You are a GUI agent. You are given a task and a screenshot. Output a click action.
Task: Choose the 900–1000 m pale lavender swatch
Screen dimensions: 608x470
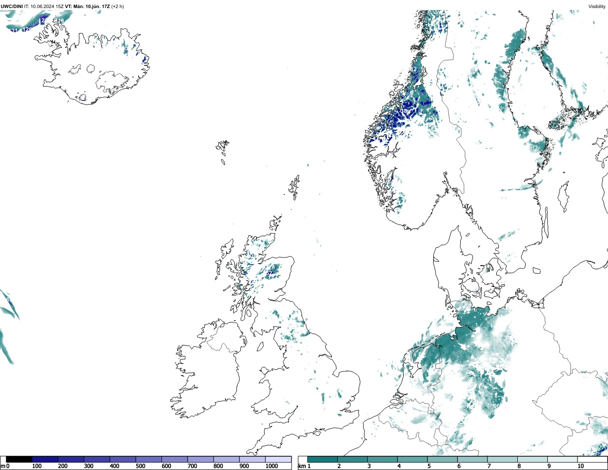click(x=252, y=459)
